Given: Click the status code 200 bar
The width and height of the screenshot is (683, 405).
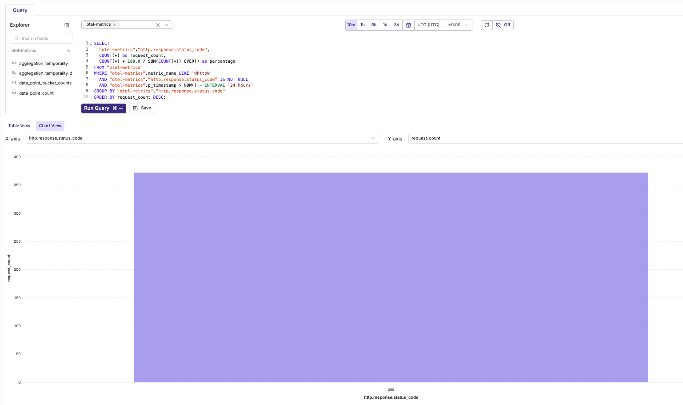Looking at the screenshot, I should [x=391, y=277].
